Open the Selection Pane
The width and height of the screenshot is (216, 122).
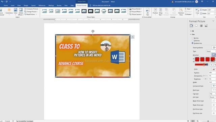pos(181,12)
